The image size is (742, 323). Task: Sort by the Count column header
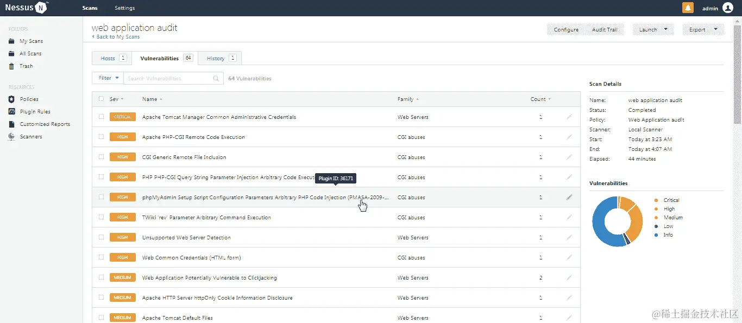pos(540,99)
